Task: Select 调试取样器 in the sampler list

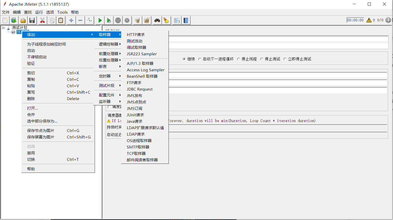Action: tap(145, 47)
